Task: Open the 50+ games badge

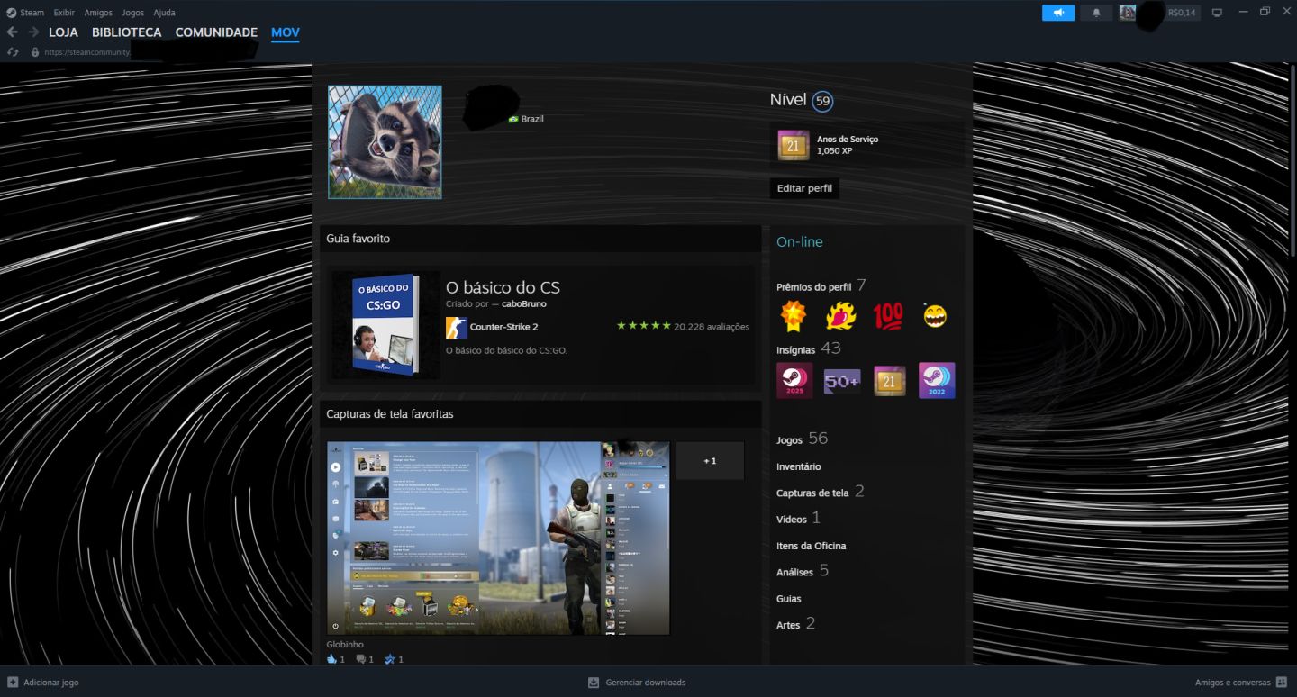Action: 842,381
